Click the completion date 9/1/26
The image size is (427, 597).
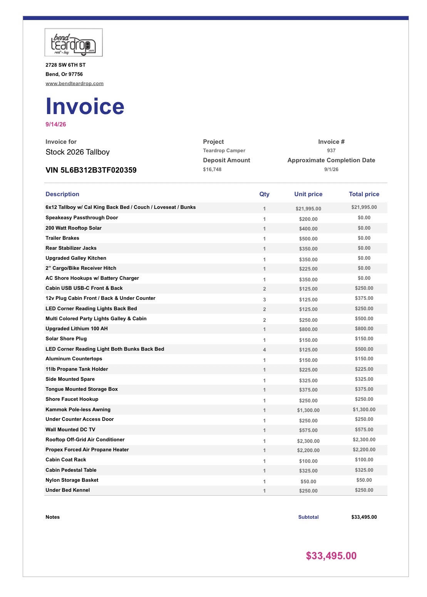point(331,169)
